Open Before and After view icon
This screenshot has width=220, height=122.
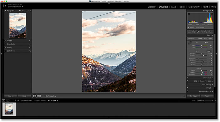[x=39, y=96]
